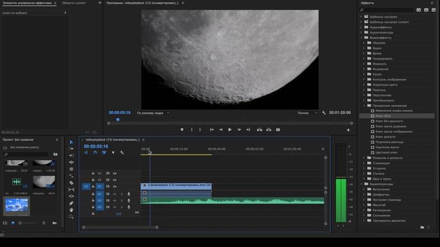
Task: Pick the Hand tool
Action: tap(71, 210)
